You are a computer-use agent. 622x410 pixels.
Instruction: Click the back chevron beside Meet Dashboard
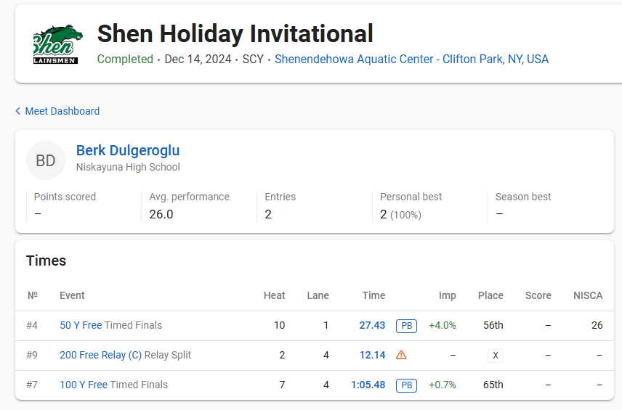18,111
